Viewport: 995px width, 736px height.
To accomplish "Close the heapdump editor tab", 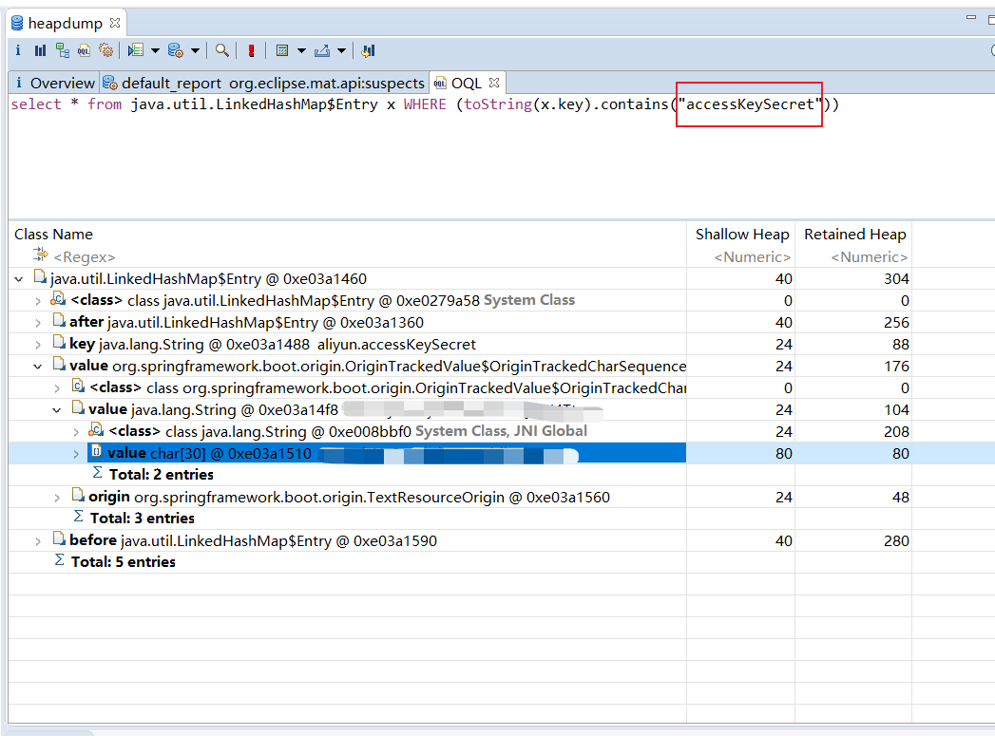I will pos(115,23).
